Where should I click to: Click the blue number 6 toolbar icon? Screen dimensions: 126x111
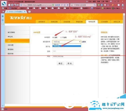click(x=102, y=5)
